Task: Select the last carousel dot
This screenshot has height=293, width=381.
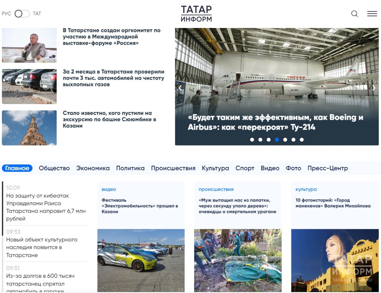Action: coord(302,140)
